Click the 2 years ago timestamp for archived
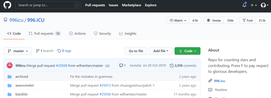The height and width of the screenshot is (98, 271). click(188, 76)
